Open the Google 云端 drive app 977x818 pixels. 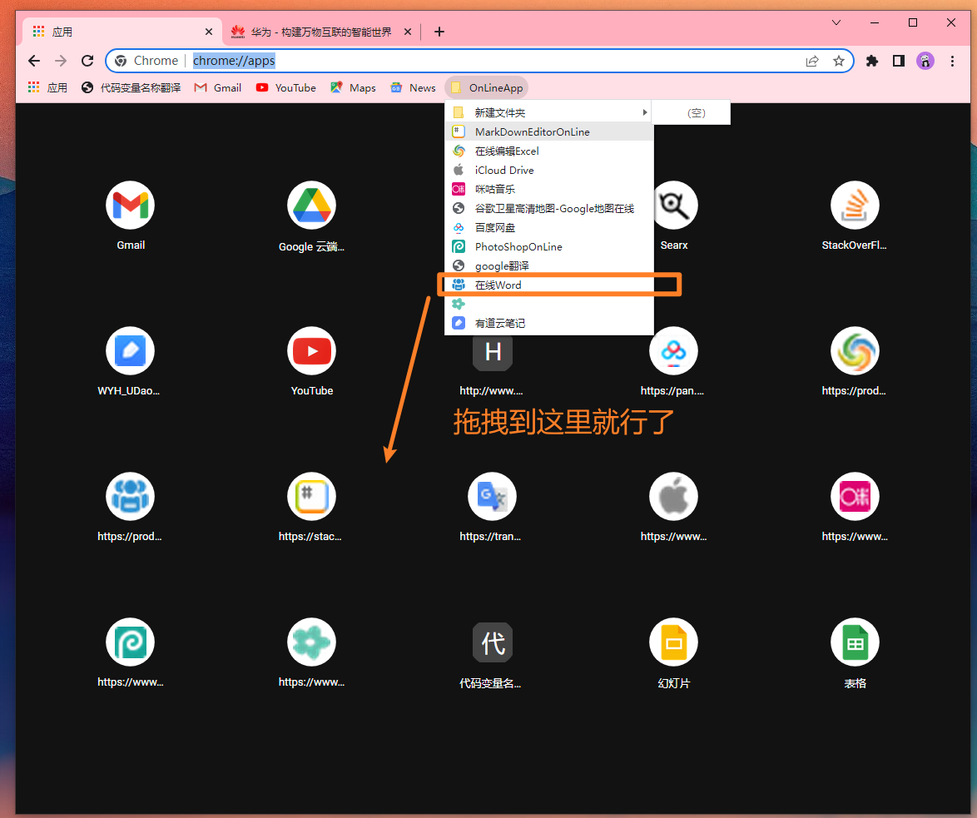(x=311, y=204)
